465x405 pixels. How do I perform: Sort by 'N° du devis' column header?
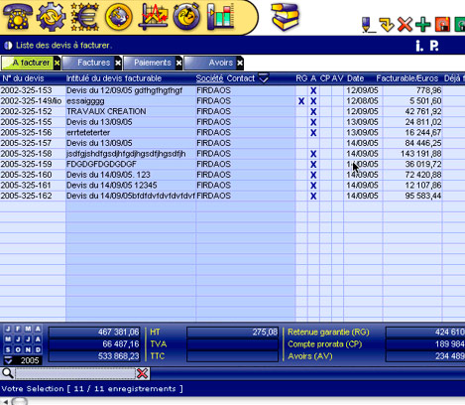(23, 78)
